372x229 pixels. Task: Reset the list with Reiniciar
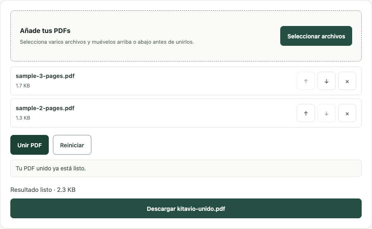[72, 145]
